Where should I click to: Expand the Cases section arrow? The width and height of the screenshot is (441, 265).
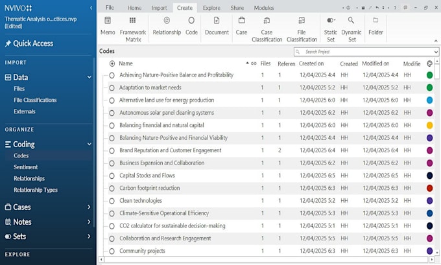click(89, 207)
